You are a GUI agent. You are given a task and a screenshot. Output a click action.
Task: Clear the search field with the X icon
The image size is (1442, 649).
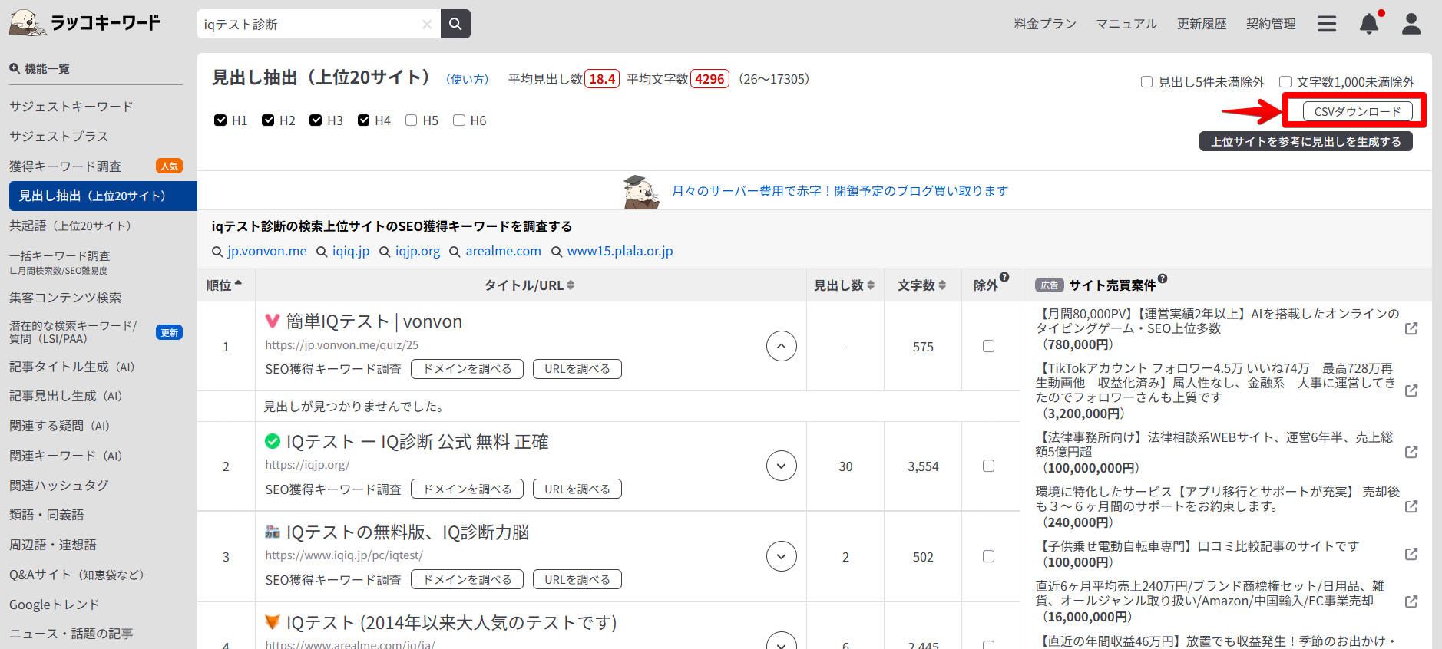427,25
